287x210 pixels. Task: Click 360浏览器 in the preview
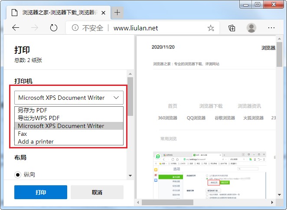click(x=168, y=118)
